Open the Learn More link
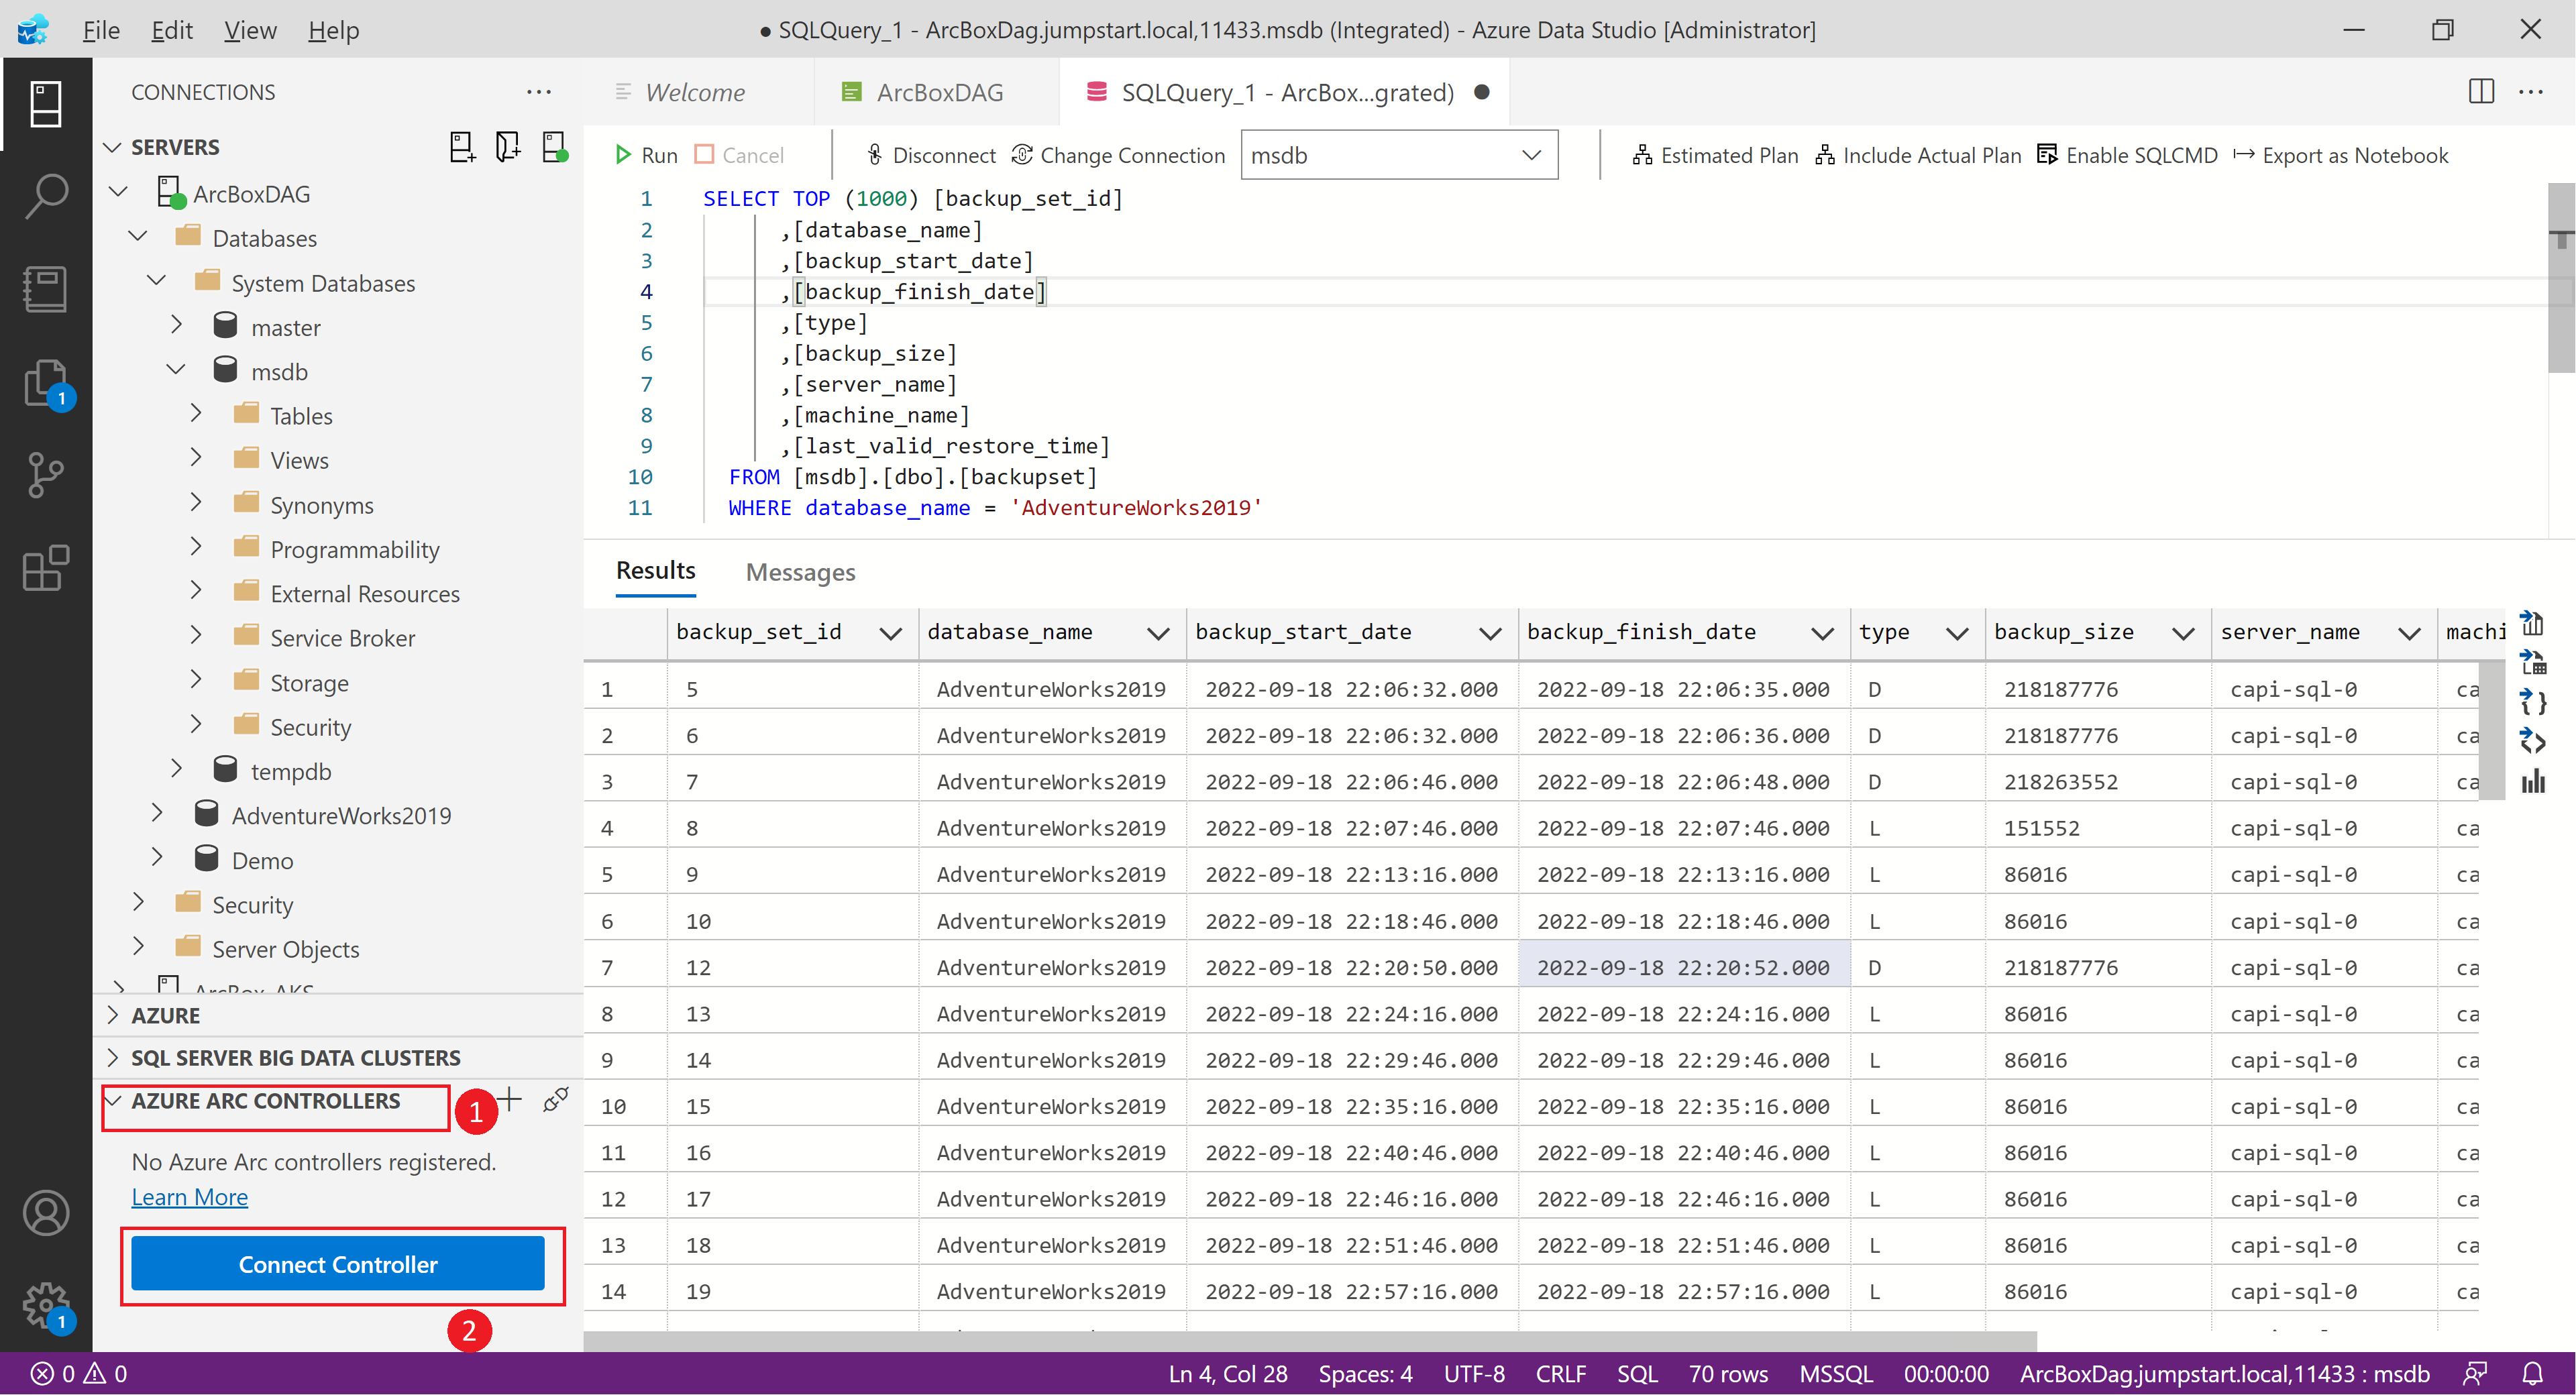 pos(190,1197)
